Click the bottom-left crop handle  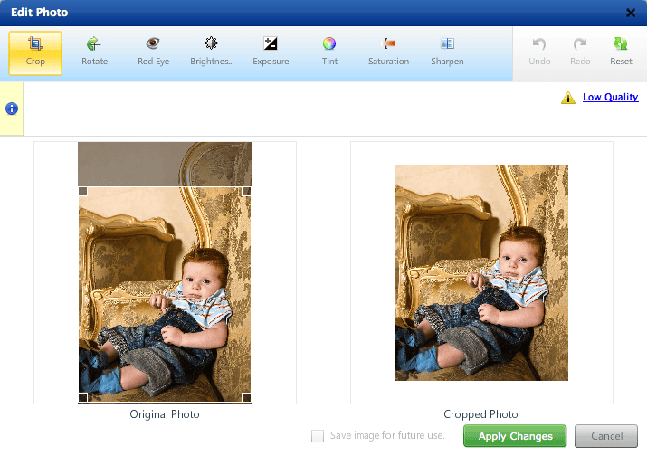(83, 397)
